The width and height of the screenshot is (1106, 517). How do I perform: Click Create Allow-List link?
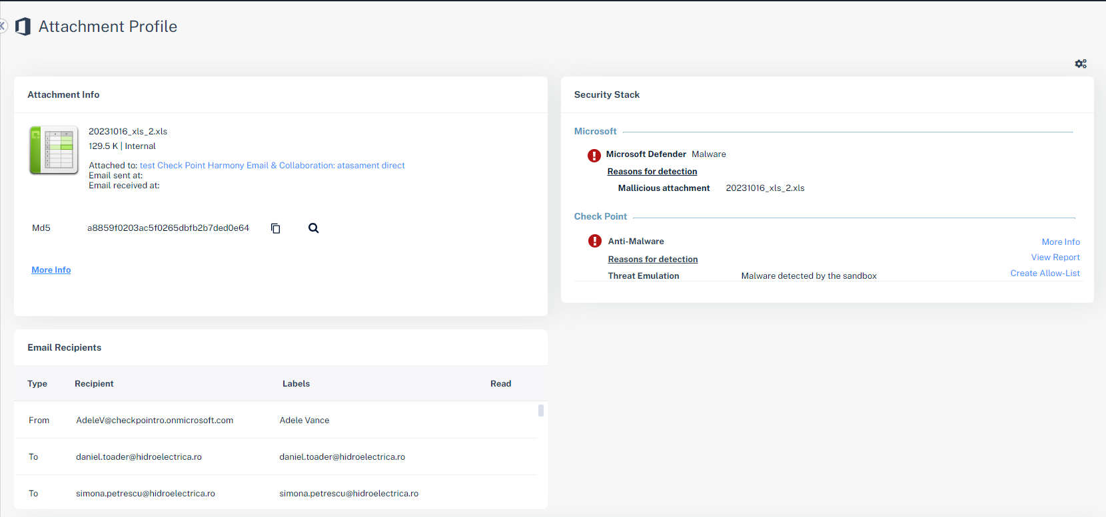[x=1045, y=273]
